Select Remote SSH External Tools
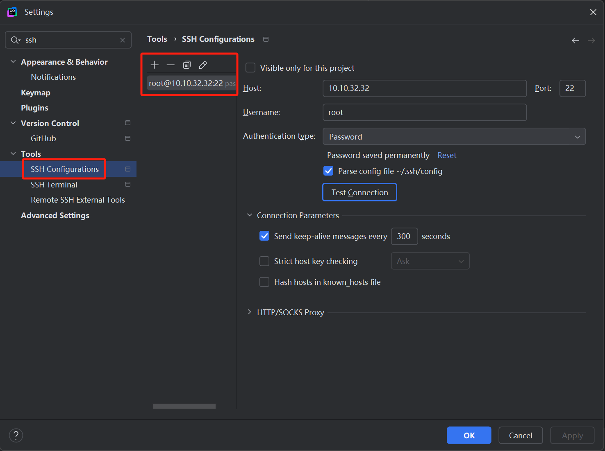The height and width of the screenshot is (451, 605). click(77, 200)
